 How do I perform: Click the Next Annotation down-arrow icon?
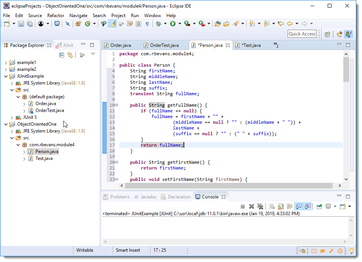click(252, 24)
